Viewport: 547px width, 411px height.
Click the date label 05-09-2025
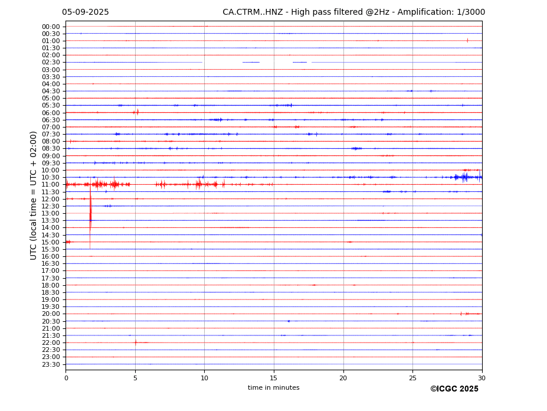86,12
